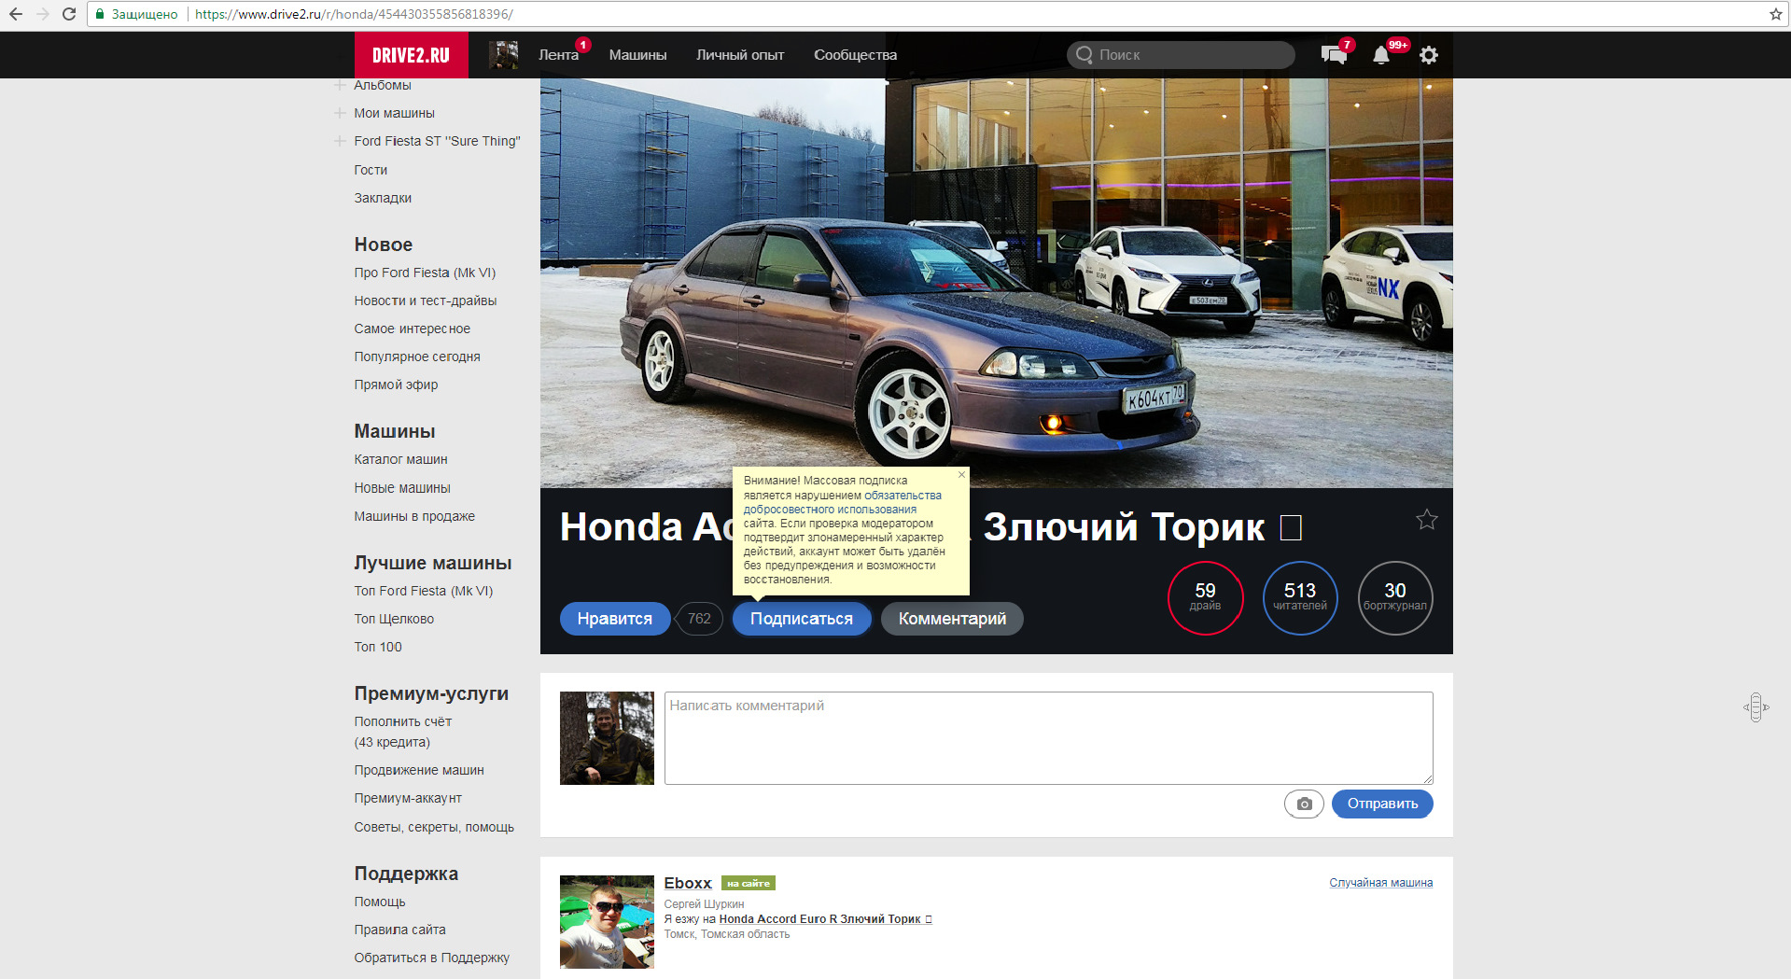Open Продвижение машин link
The image size is (1791, 979).
[x=419, y=770]
